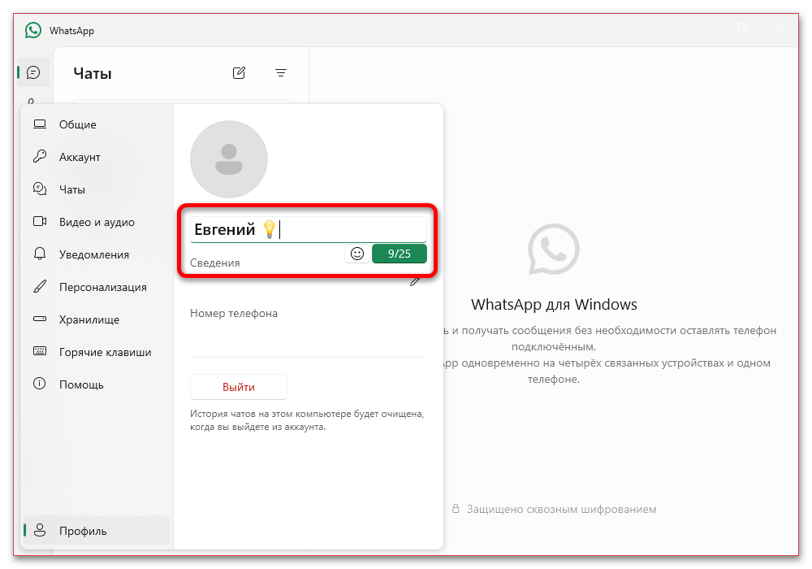812x569 pixels.
Task: Click the bell icon next to Уведомления
Action: 40,254
